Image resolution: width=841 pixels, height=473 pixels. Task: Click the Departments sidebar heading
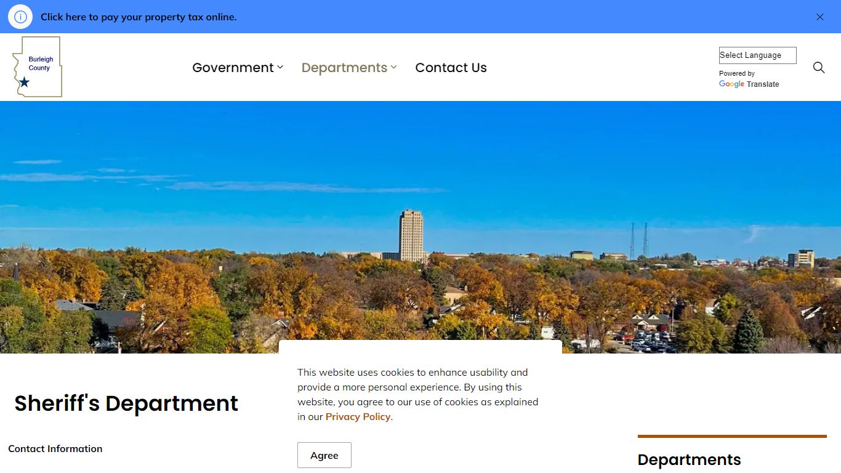point(689,459)
